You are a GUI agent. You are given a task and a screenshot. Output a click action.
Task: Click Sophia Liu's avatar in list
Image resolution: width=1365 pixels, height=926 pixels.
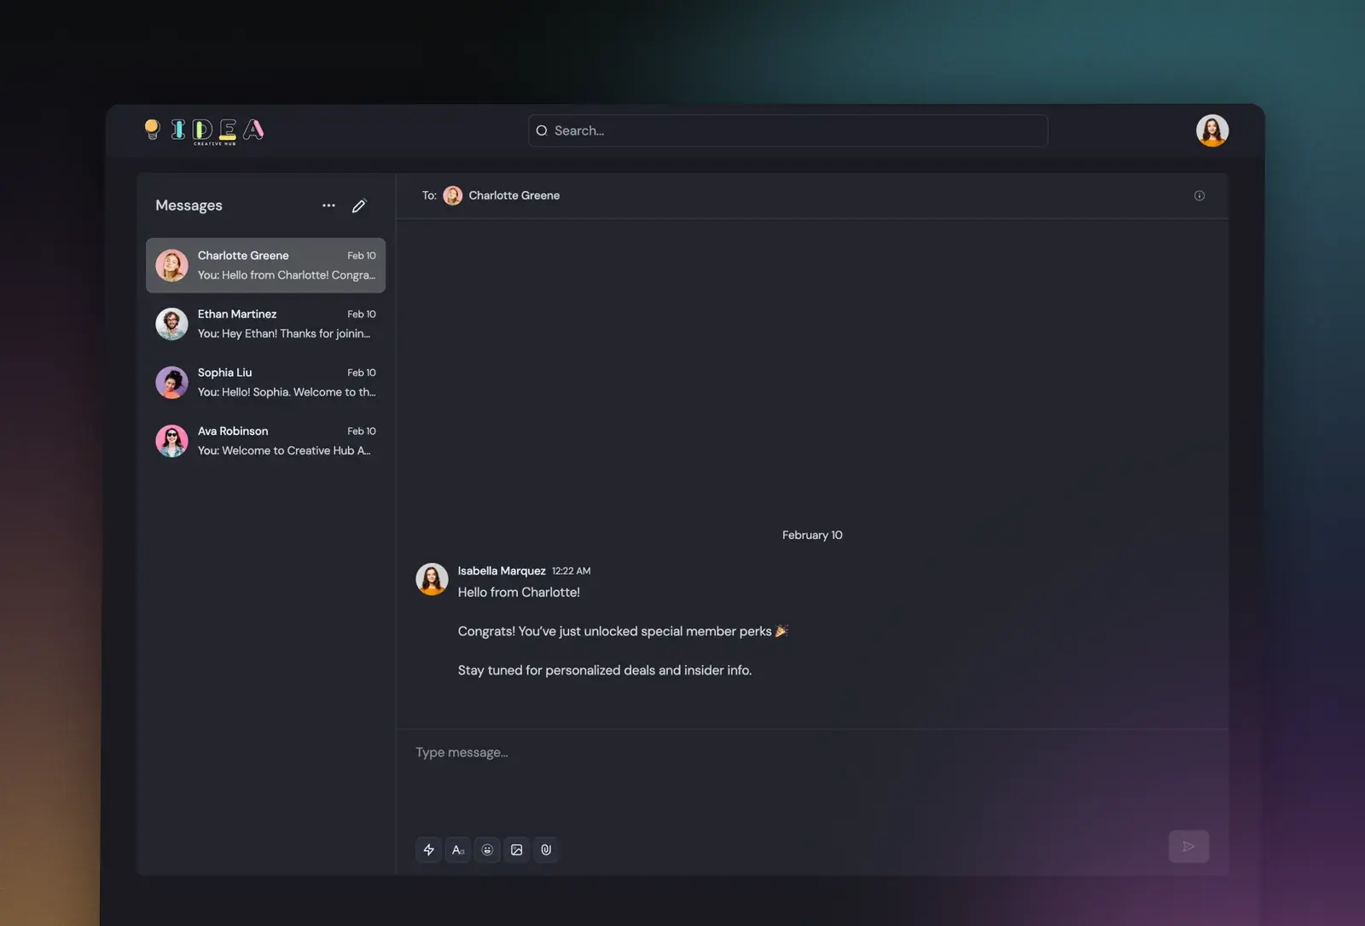coord(171,383)
